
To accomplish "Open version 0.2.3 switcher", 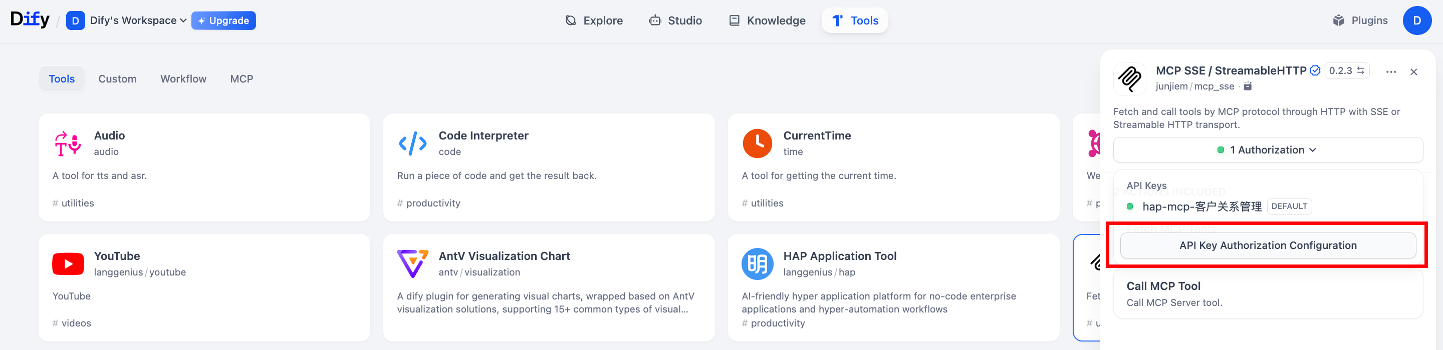I will (x=1346, y=70).
